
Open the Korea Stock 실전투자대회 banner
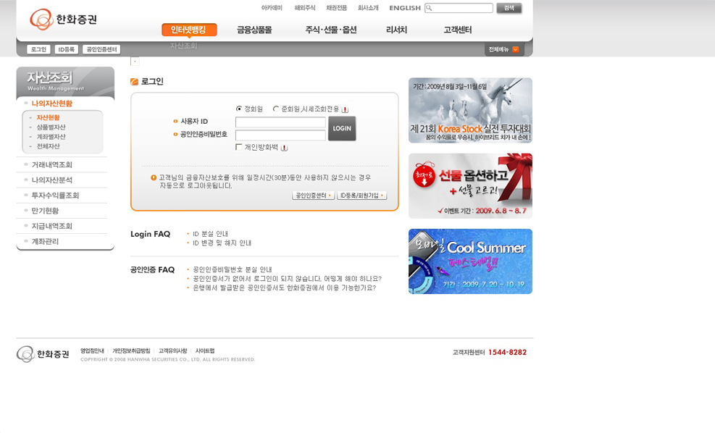470,110
